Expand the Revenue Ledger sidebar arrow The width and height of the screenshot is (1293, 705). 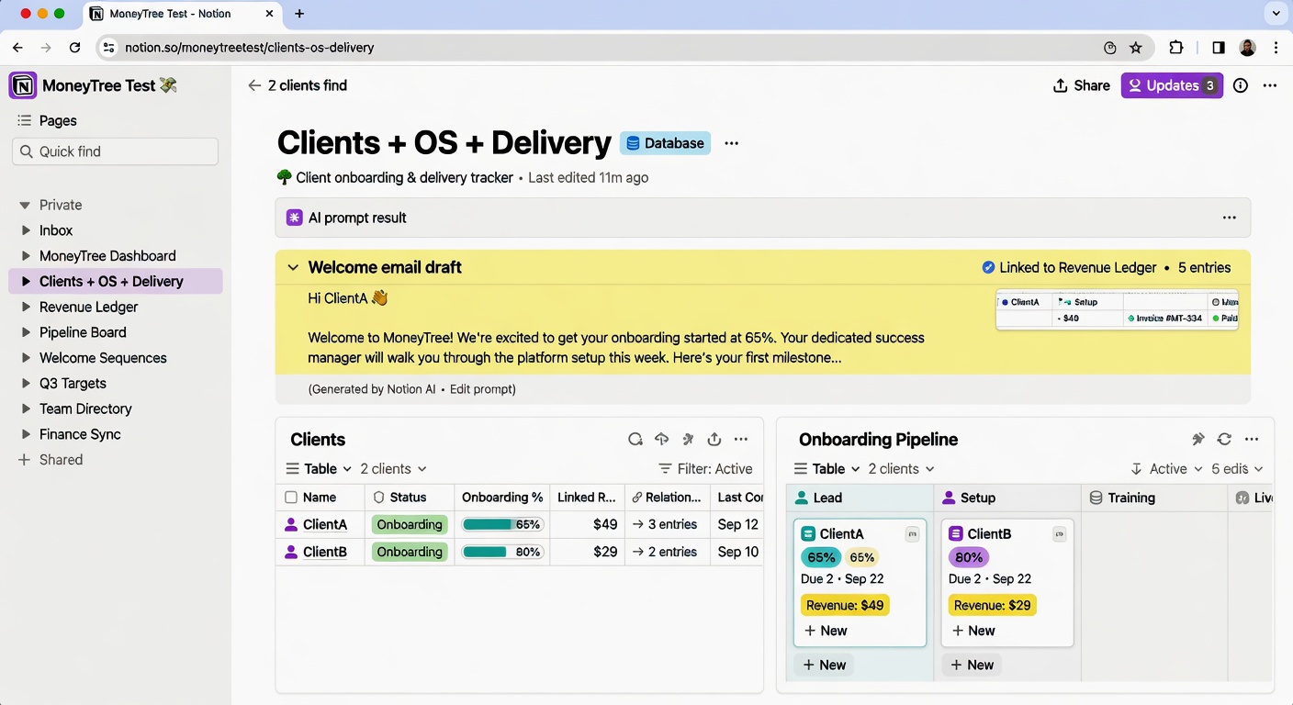click(x=26, y=307)
